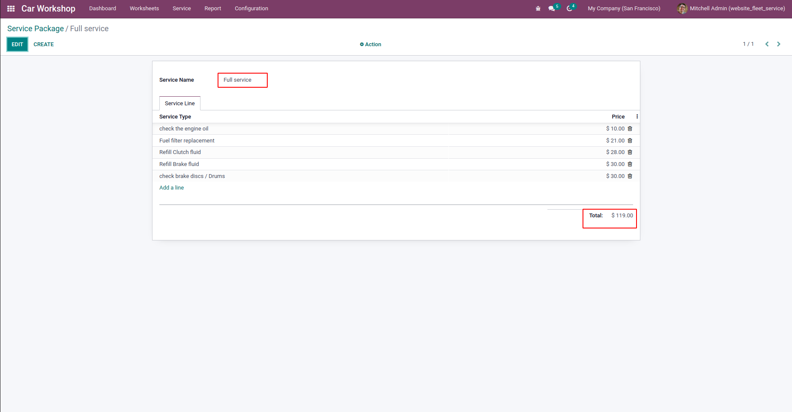Open the Service menu

pyautogui.click(x=182, y=9)
